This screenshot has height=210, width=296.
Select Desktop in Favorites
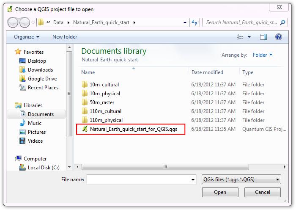click(37, 61)
